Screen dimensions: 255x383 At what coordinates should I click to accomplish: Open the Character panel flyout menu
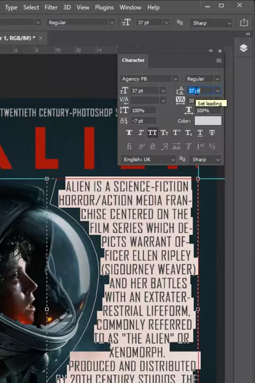tap(219, 60)
